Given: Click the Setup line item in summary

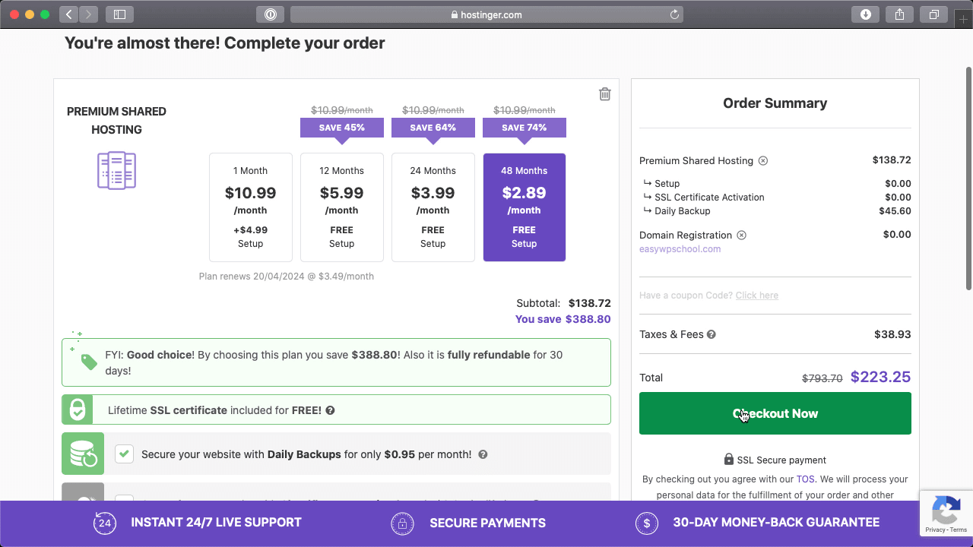Looking at the screenshot, I should click(x=775, y=184).
